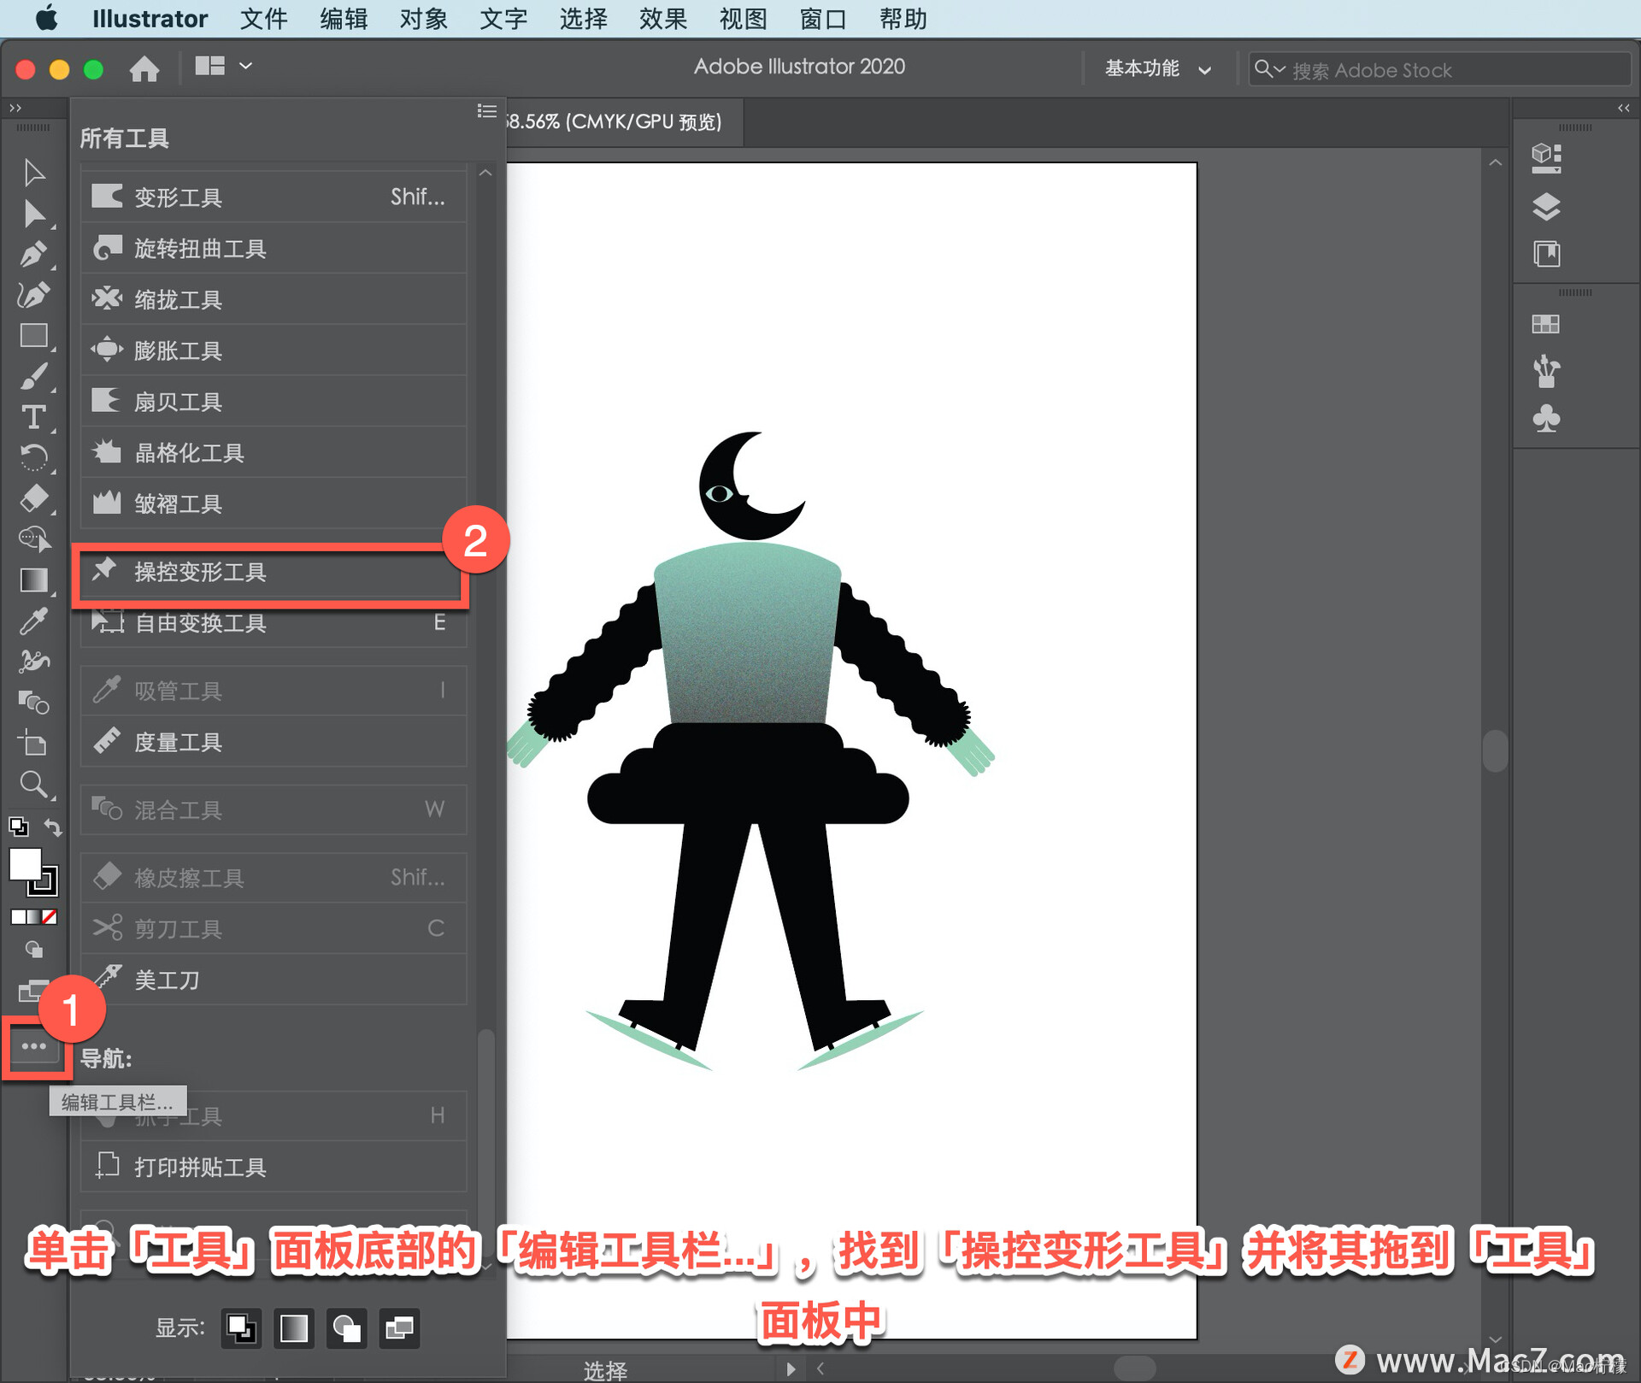1641x1383 pixels.
Task: Toggle screen mode display button
Action: pos(399,1328)
